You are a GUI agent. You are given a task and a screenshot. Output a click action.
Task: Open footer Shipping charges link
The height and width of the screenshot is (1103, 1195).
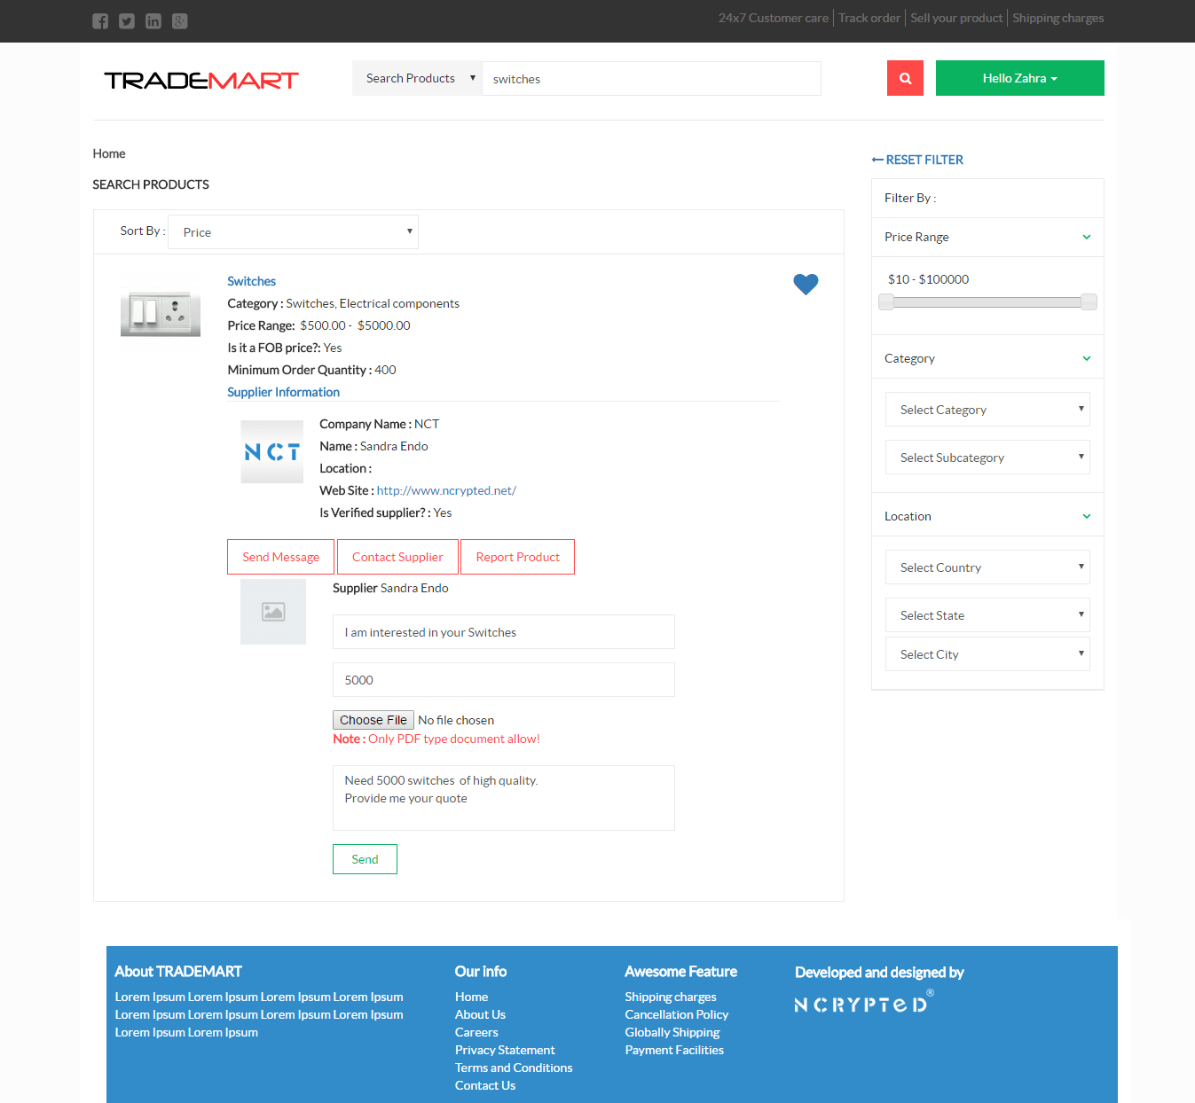coord(671,997)
